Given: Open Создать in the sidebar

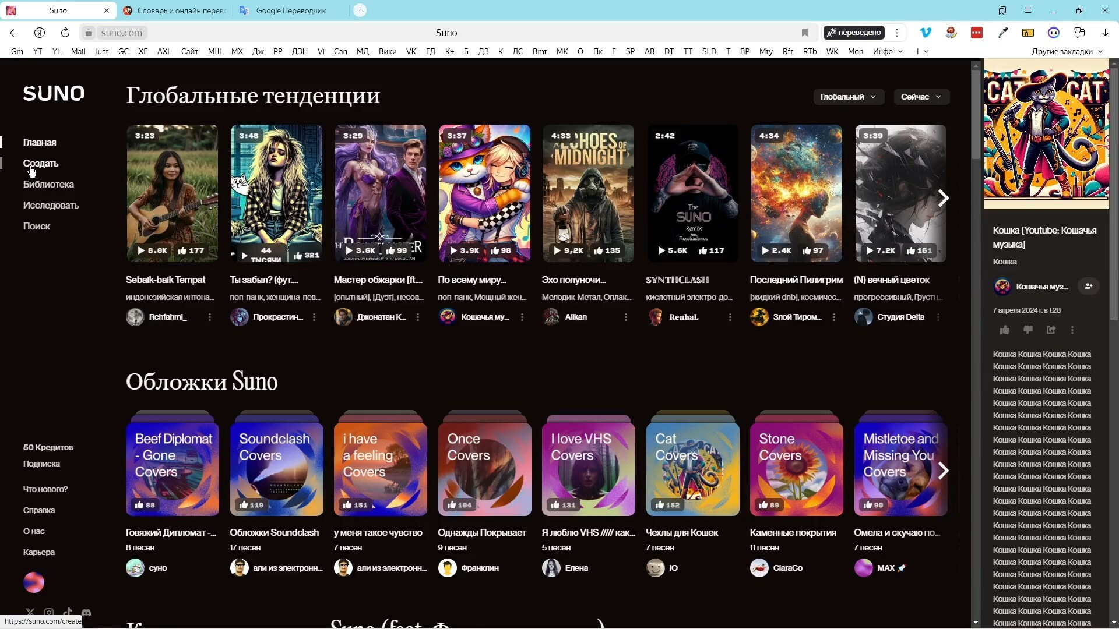Looking at the screenshot, I should tap(41, 163).
